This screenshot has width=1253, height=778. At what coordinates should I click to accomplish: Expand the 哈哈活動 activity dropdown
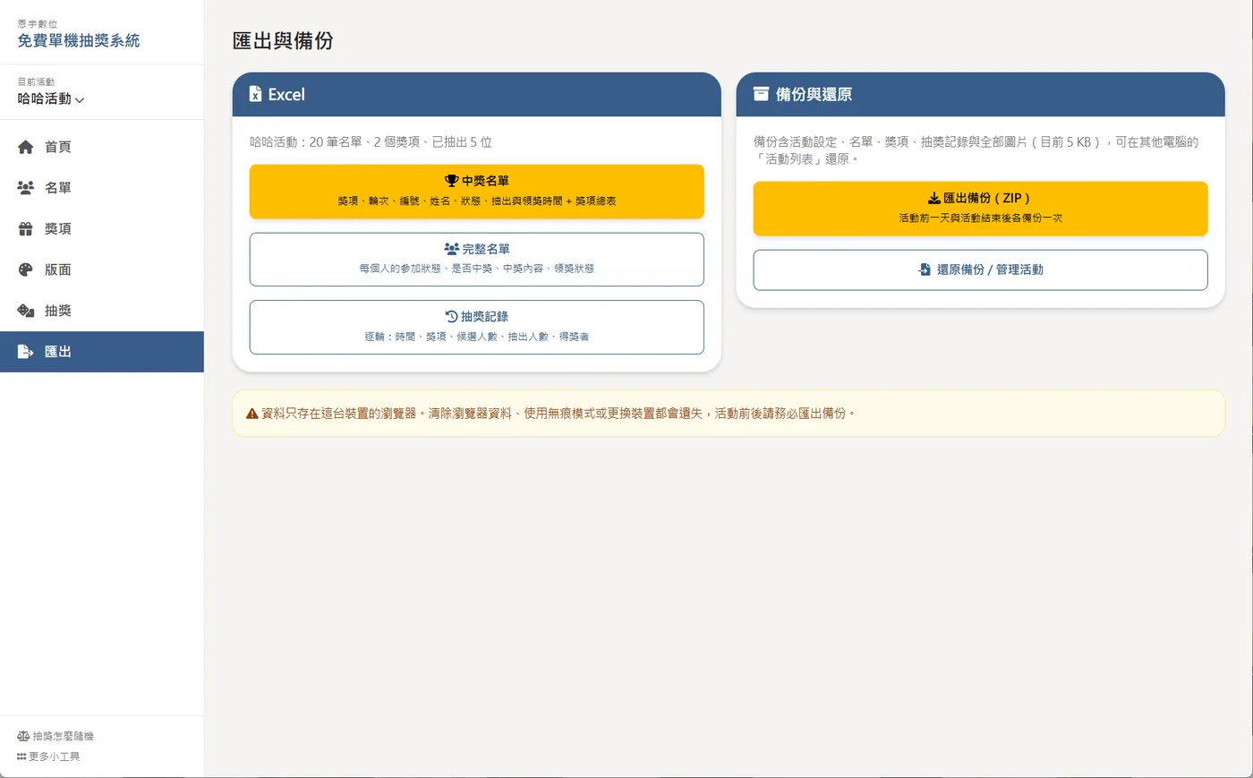pyautogui.click(x=51, y=99)
